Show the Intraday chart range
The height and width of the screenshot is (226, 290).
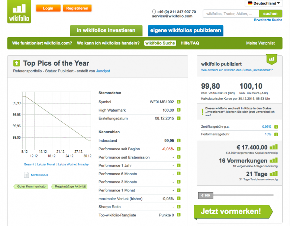point(83,164)
